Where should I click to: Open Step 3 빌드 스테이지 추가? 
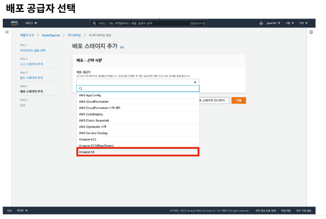pyautogui.click(x=31, y=78)
